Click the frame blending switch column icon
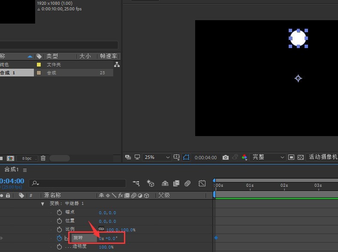The height and width of the screenshot is (252, 338). click(x=127, y=195)
